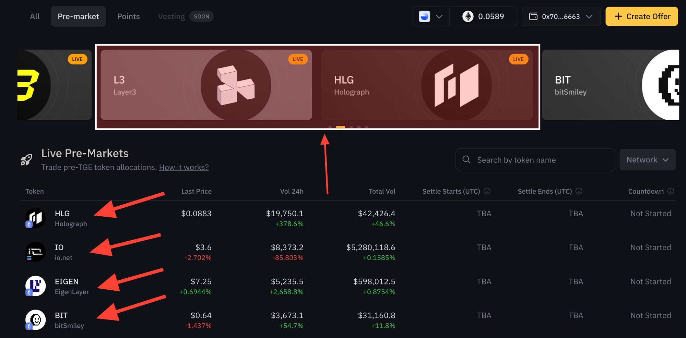Click the HLG token icon in the table
Screen dimensions: 686x338
36,218
